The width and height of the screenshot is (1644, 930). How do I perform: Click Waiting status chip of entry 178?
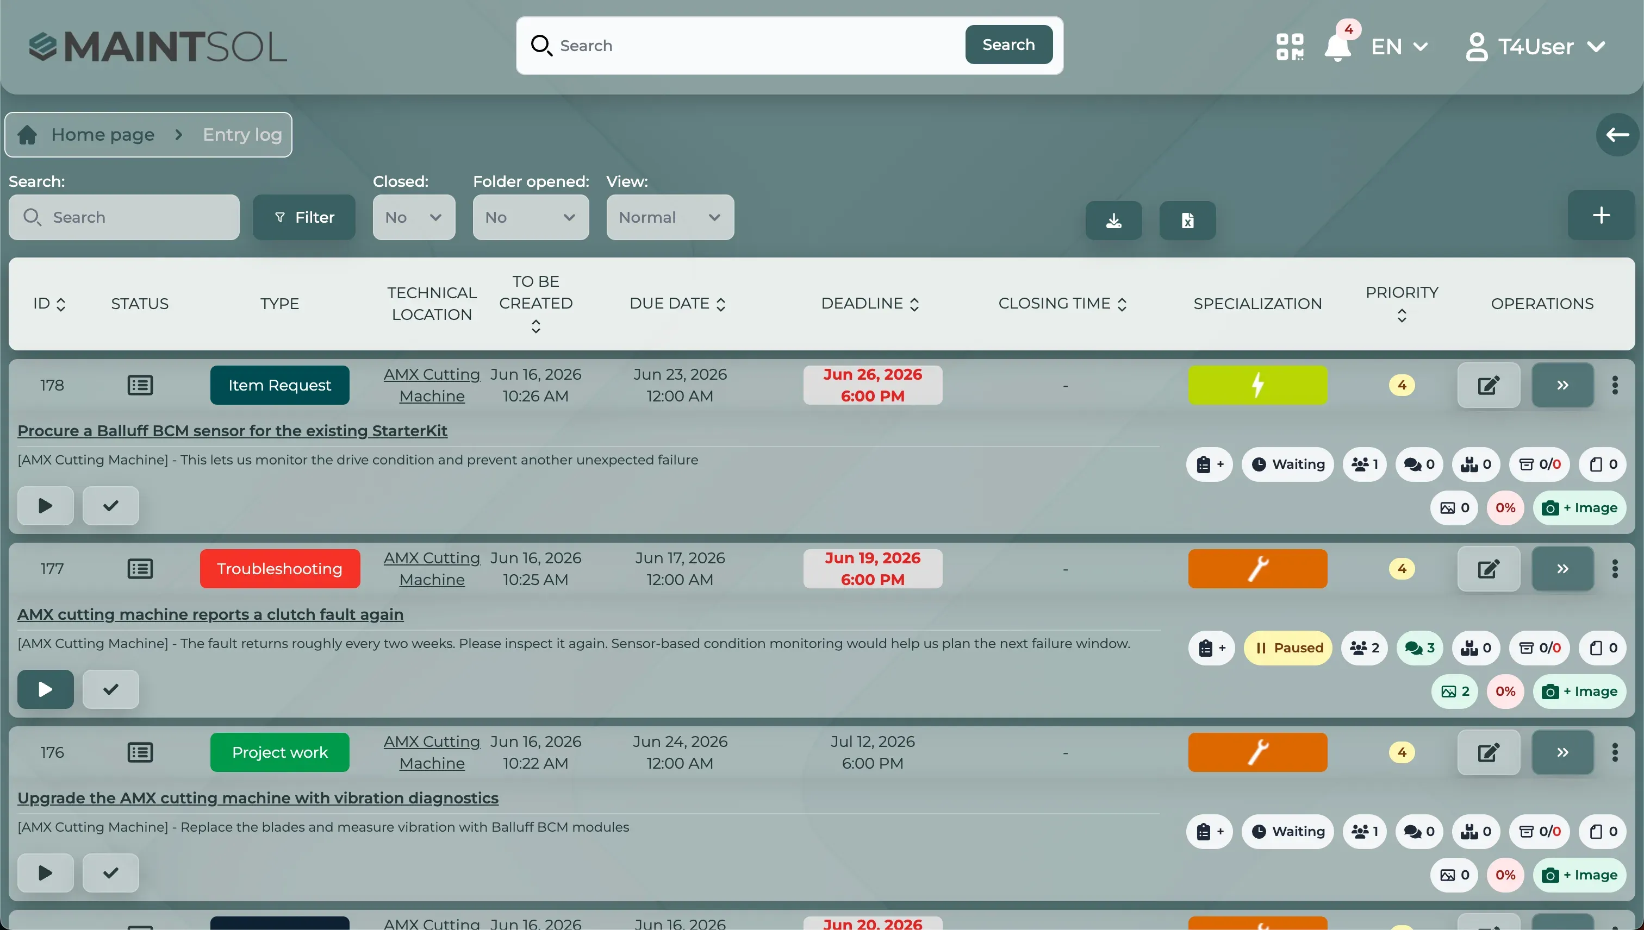point(1287,464)
